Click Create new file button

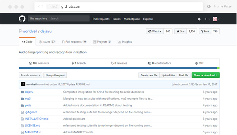point(149,75)
